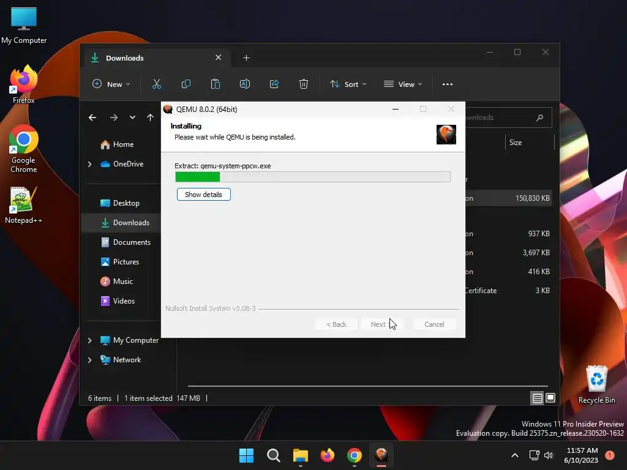Click the Paste clipboard icon in File Explorer
The width and height of the screenshot is (627, 470).
[x=215, y=84]
